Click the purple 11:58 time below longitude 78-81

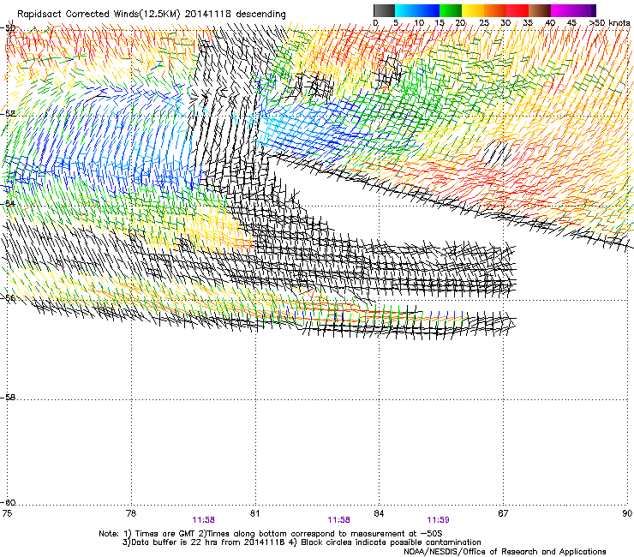pos(203,520)
